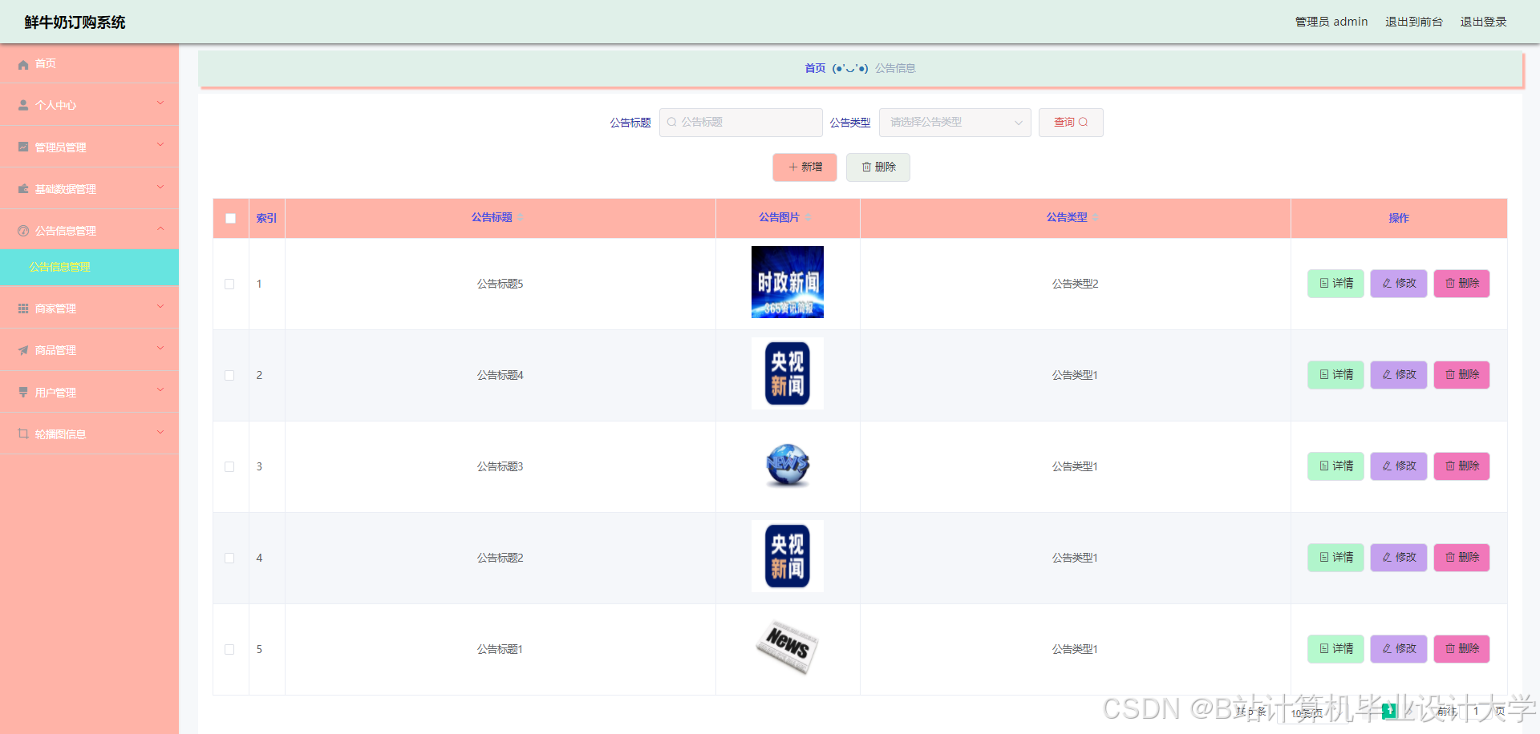This screenshot has height=734, width=1540.
Task: Open the globe NEWS thumbnail of 公告标题3
Action: click(x=788, y=465)
